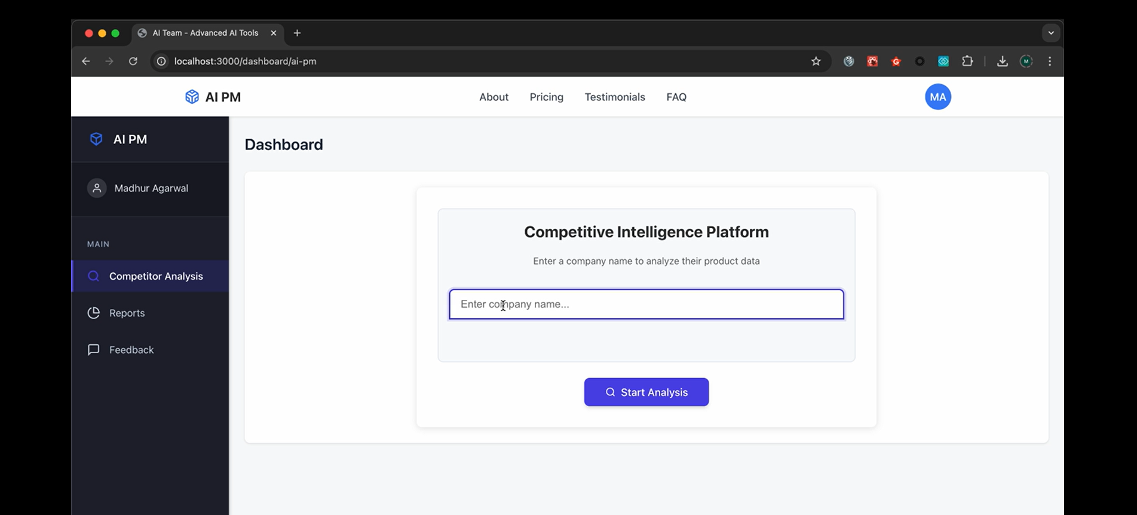Navigate to the Pricing page link

click(546, 97)
